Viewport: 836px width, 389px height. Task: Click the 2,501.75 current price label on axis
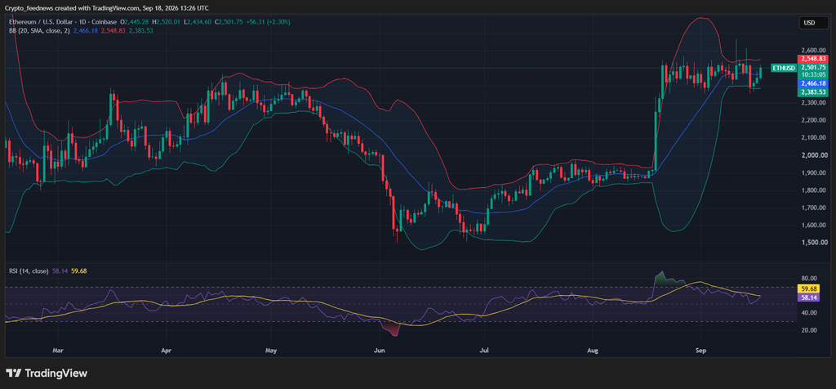coord(812,68)
